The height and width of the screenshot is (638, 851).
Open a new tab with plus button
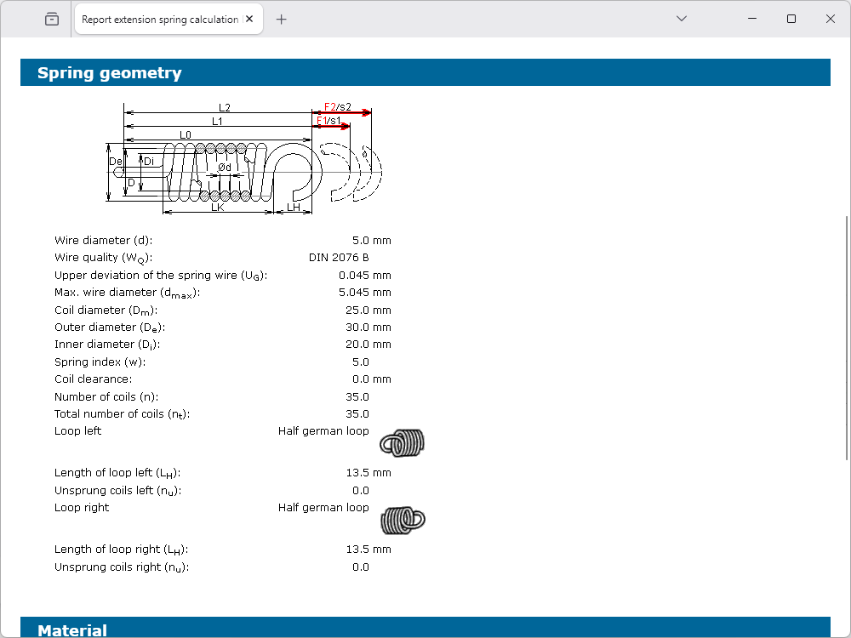[282, 20]
